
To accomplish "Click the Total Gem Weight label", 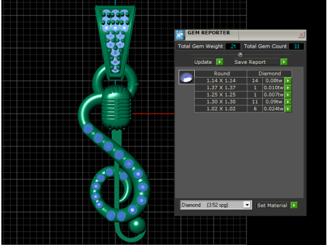I will (x=200, y=46).
